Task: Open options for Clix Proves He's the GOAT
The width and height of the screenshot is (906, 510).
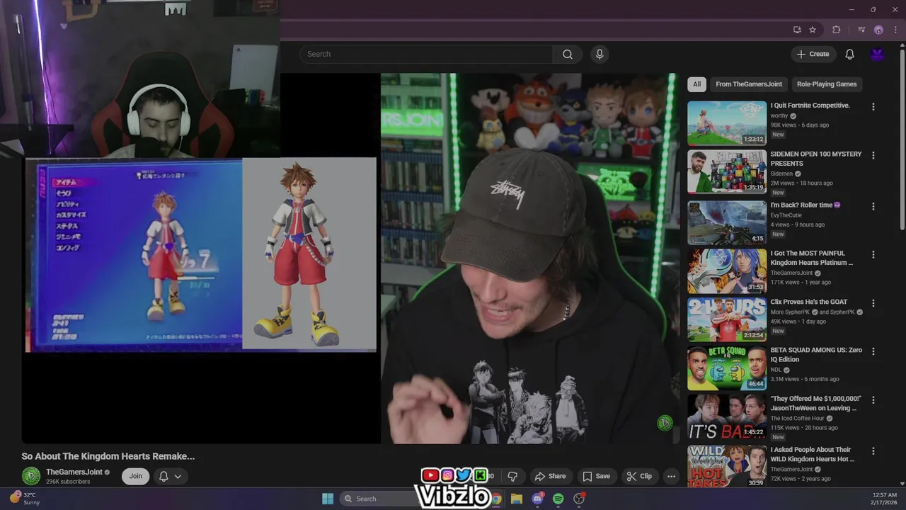Action: pos(873,302)
